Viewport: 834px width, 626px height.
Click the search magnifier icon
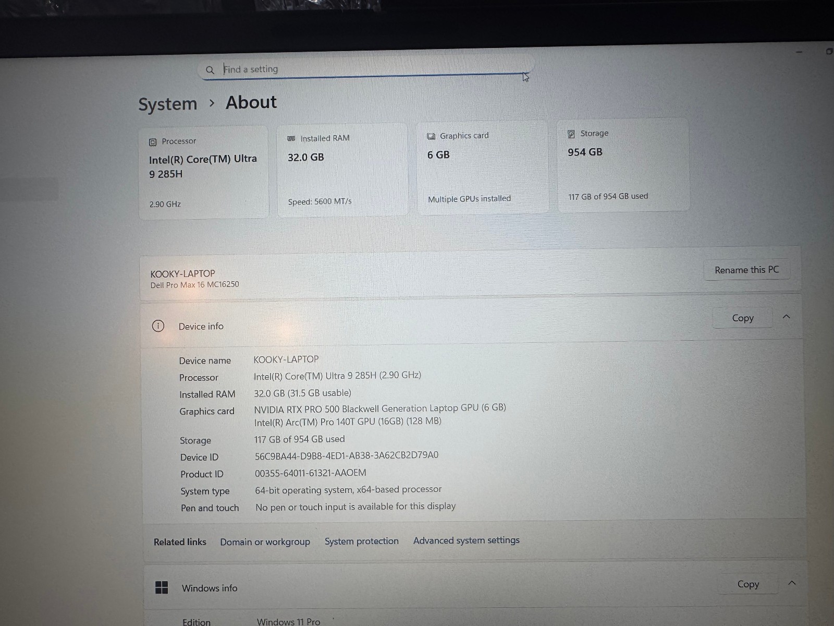coord(210,70)
